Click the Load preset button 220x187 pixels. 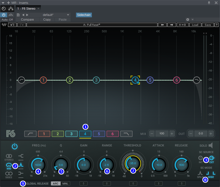point(195,25)
